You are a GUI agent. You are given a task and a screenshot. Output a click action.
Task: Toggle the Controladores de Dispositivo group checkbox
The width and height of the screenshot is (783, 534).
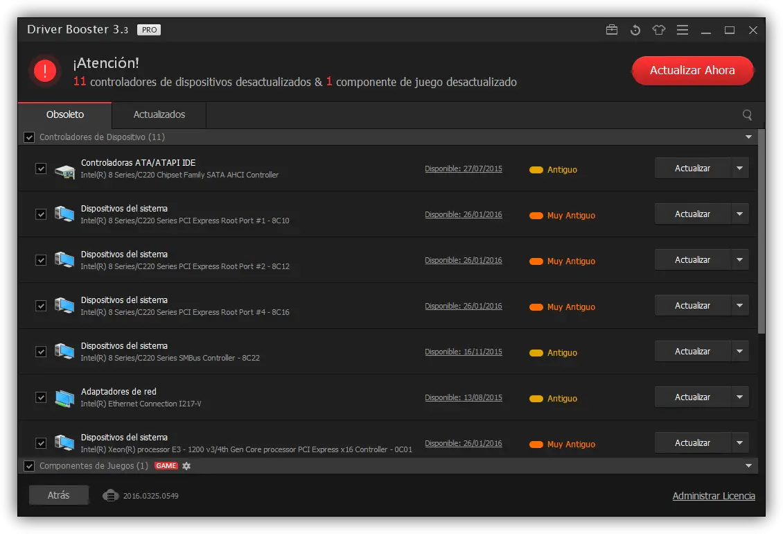click(29, 137)
